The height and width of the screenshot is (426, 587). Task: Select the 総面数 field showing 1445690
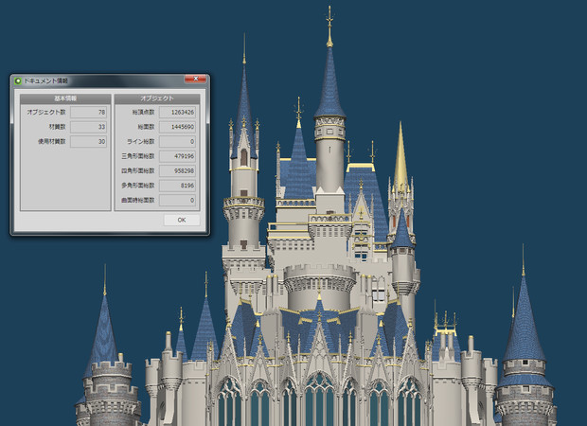[177, 127]
